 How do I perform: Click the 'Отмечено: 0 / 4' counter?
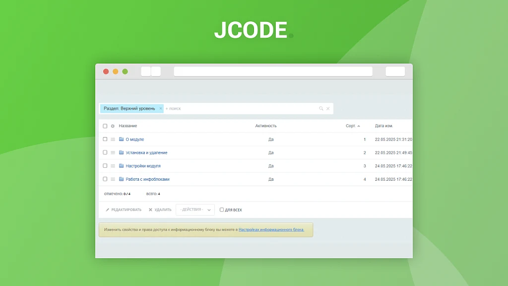pyautogui.click(x=117, y=194)
